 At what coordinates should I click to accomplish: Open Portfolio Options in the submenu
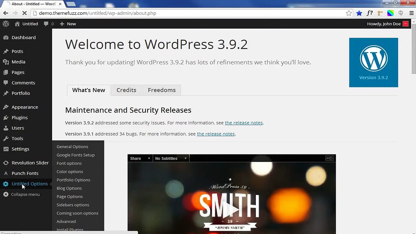tap(73, 180)
